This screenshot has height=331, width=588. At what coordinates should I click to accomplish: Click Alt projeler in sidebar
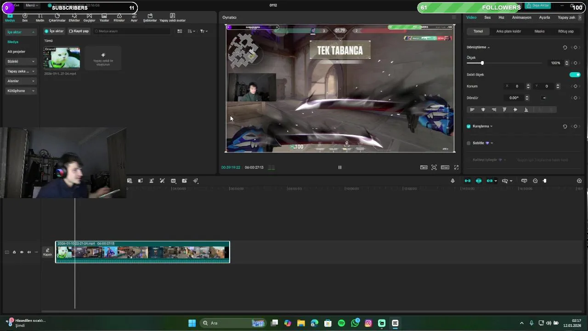point(16,51)
